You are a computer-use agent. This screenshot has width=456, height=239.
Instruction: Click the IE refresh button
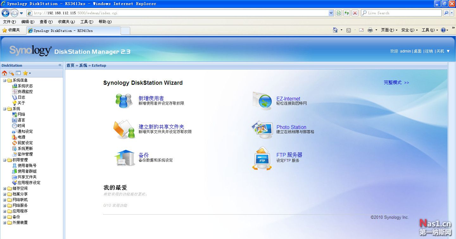click(347, 13)
